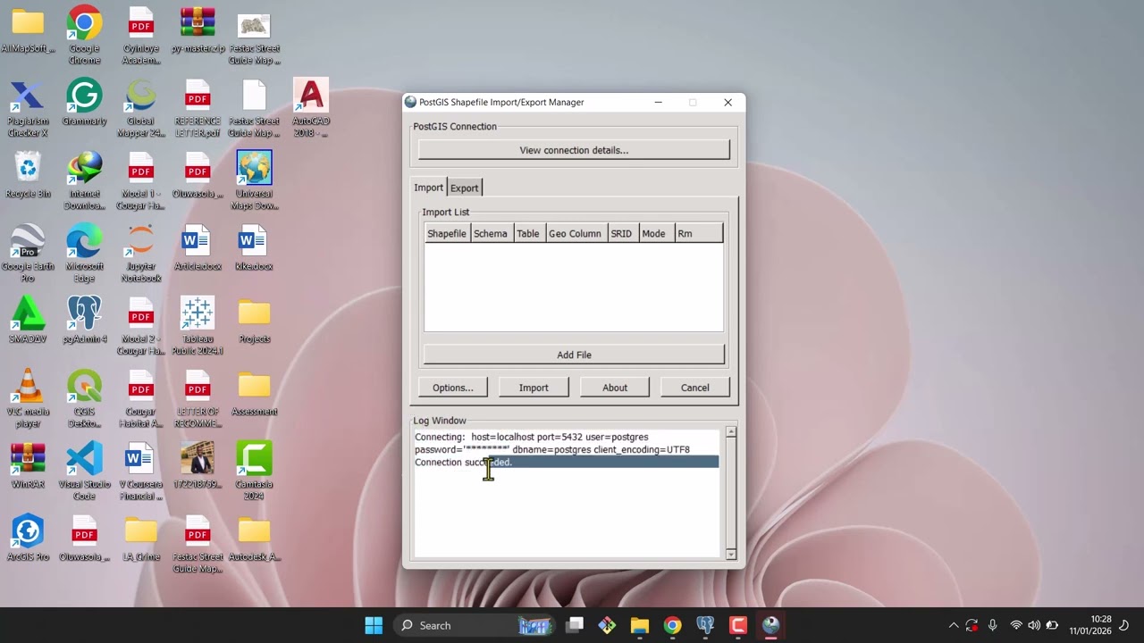Select the Jupyter Notebook shortcut

pyautogui.click(x=140, y=254)
